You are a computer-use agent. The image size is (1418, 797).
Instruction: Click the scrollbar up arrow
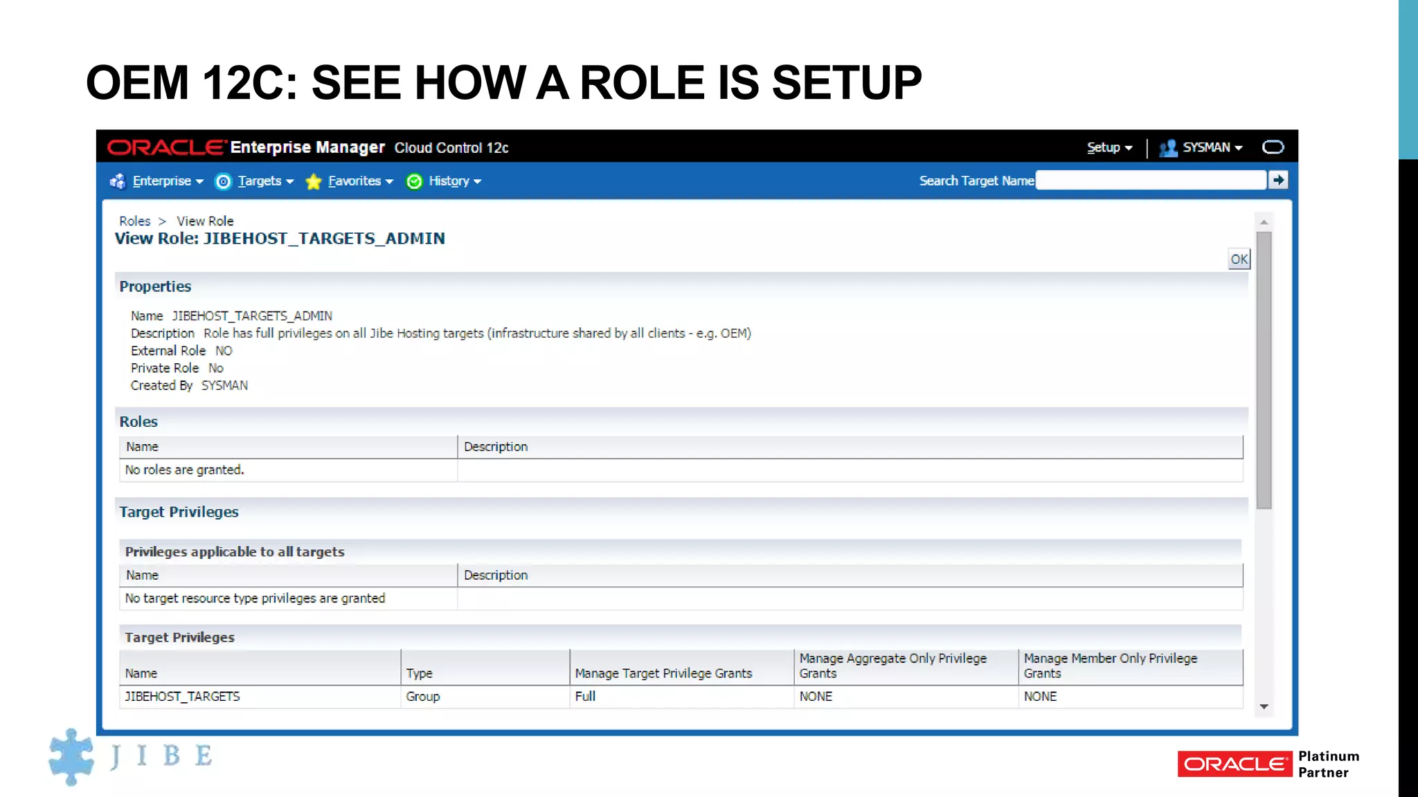point(1264,222)
